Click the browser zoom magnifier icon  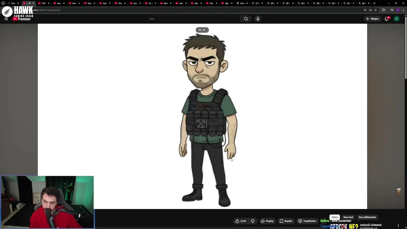click(365, 10)
